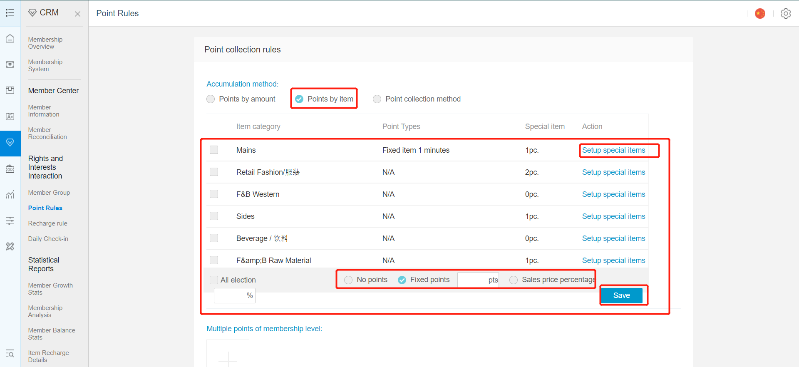Open Setup special items for Mains
799x367 pixels.
tap(613, 150)
